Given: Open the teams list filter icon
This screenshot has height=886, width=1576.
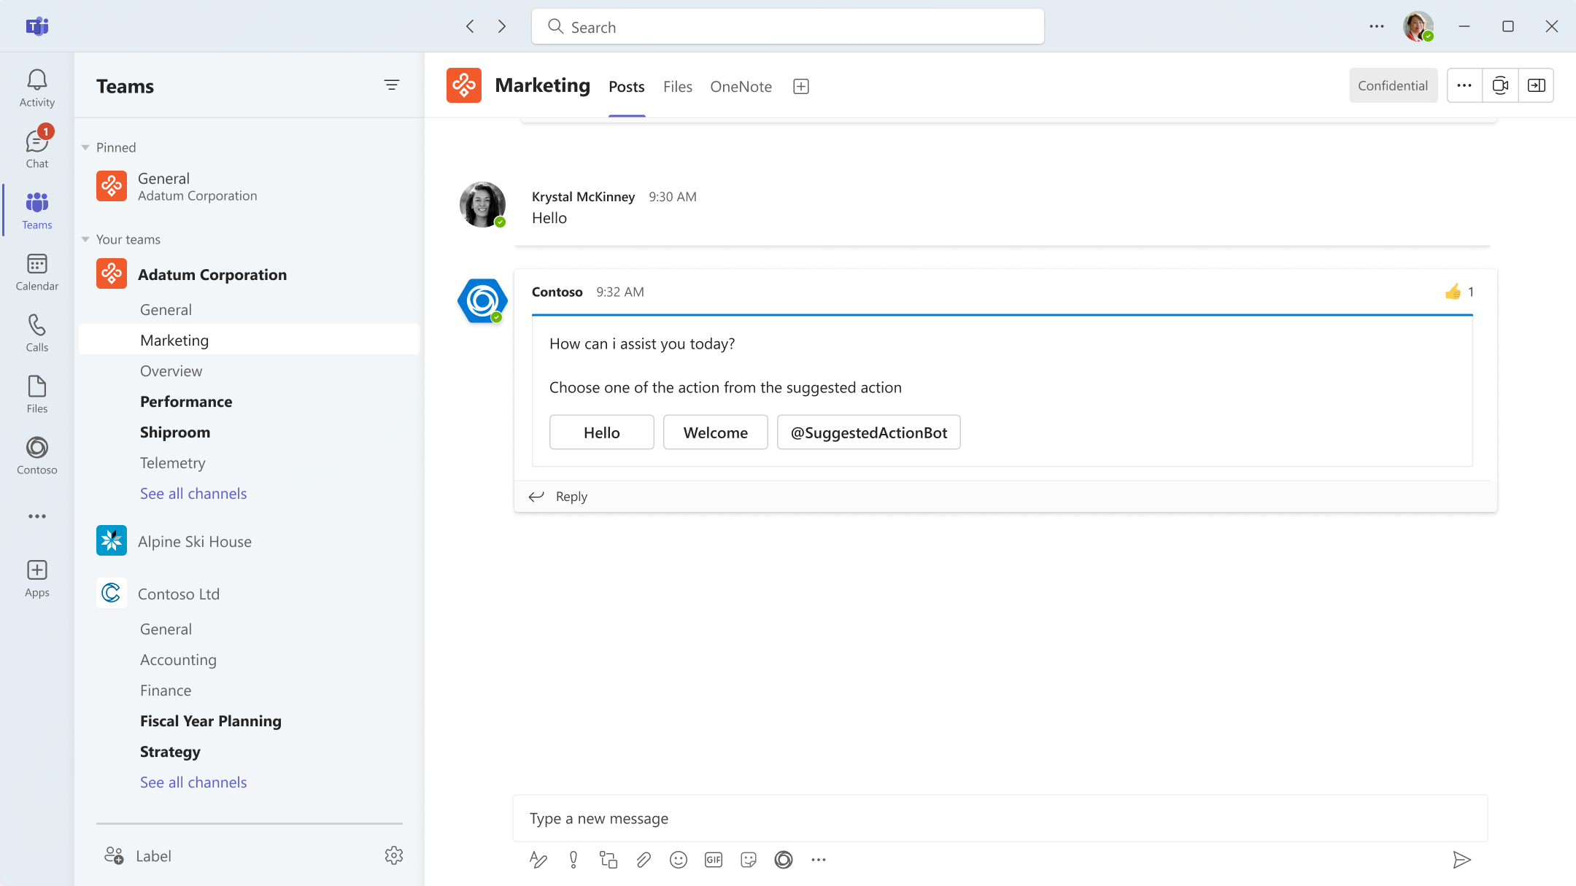Looking at the screenshot, I should coord(391,85).
